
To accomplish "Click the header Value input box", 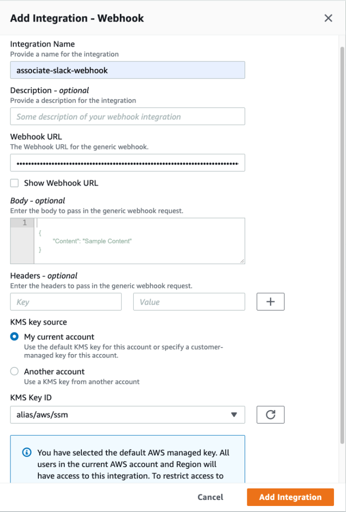I will click(189, 301).
